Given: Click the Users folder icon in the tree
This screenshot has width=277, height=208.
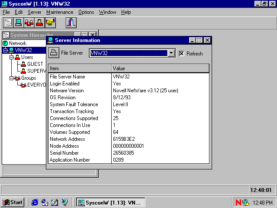Looking at the screenshot, I should pyautogui.click(x=17, y=57).
